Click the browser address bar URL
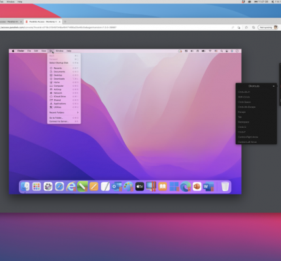 (59, 27)
